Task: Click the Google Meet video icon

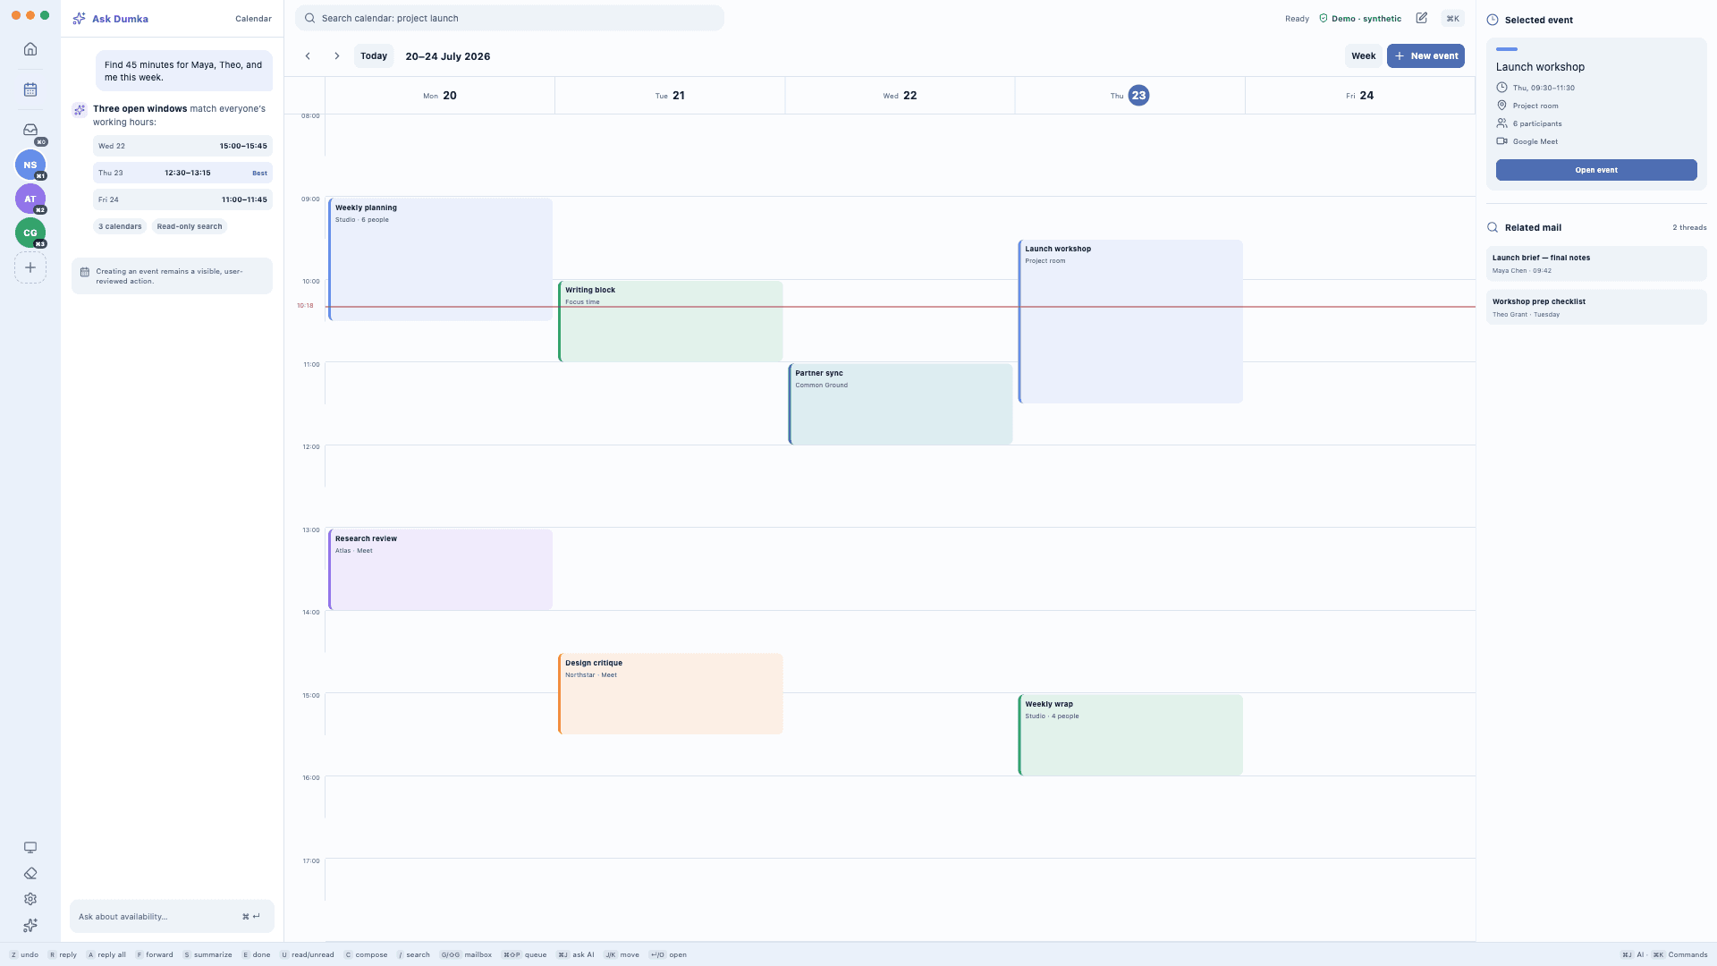Action: [x=1501, y=141]
